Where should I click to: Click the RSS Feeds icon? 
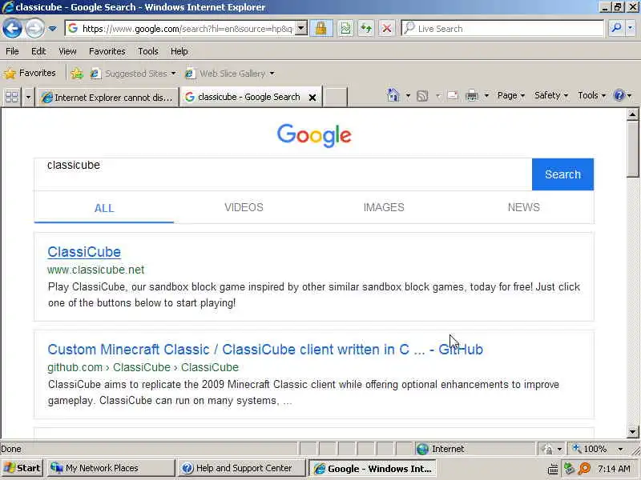click(x=422, y=96)
